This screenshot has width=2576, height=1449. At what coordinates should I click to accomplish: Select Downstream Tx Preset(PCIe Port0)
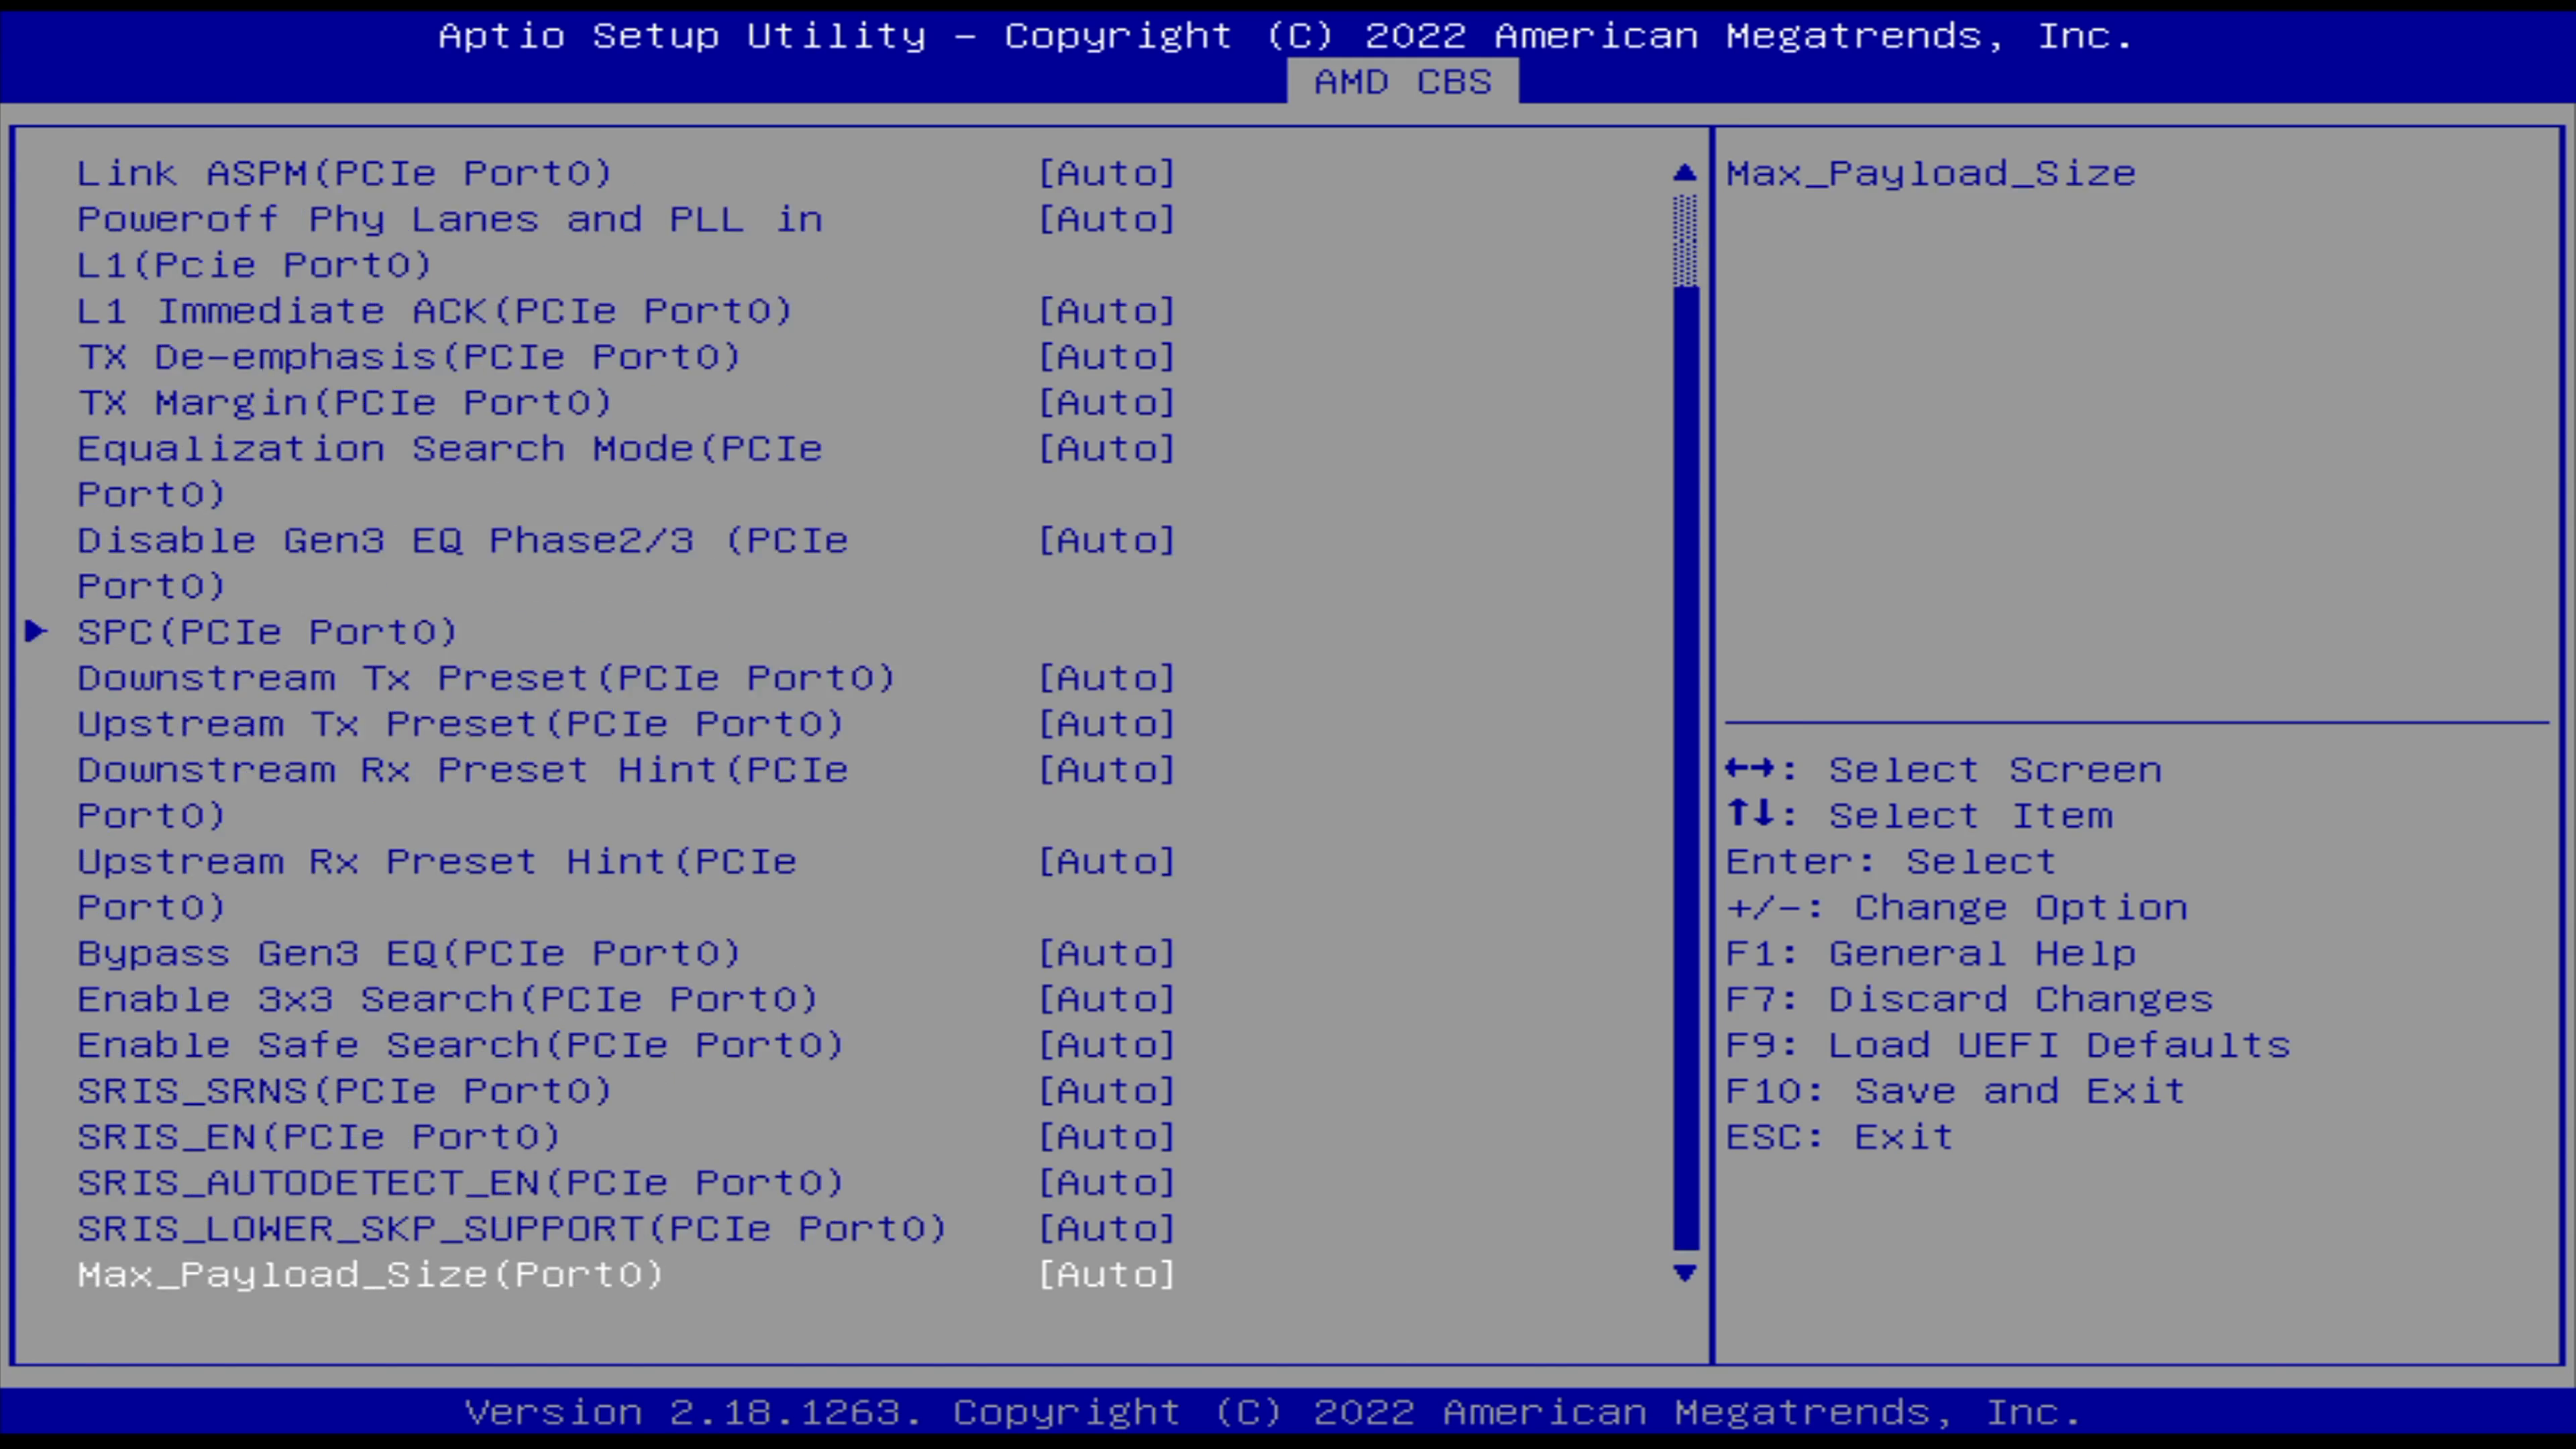[486, 678]
